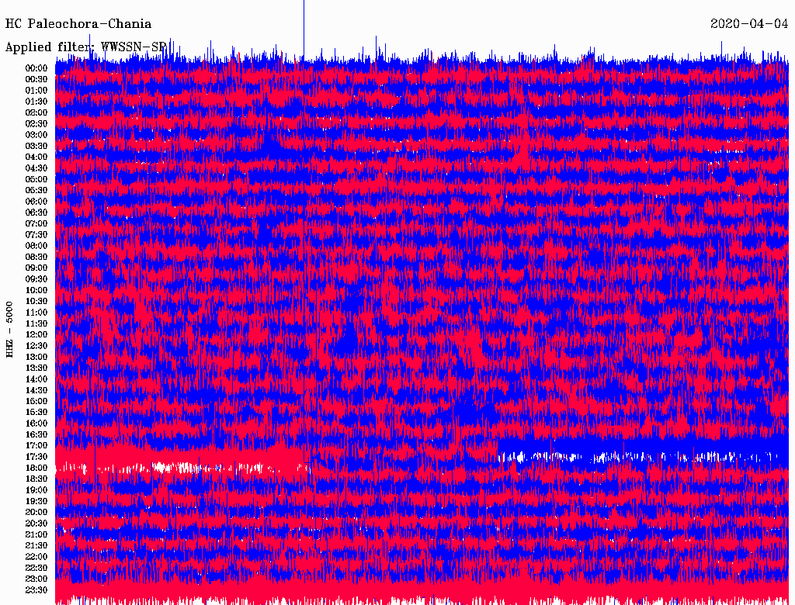795x605 pixels.
Task: Select the 21:00 time label
Action: click(36, 534)
